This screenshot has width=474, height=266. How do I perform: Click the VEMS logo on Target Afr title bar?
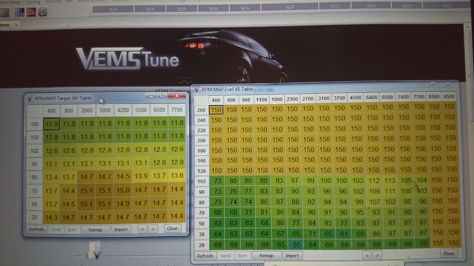click(30, 98)
